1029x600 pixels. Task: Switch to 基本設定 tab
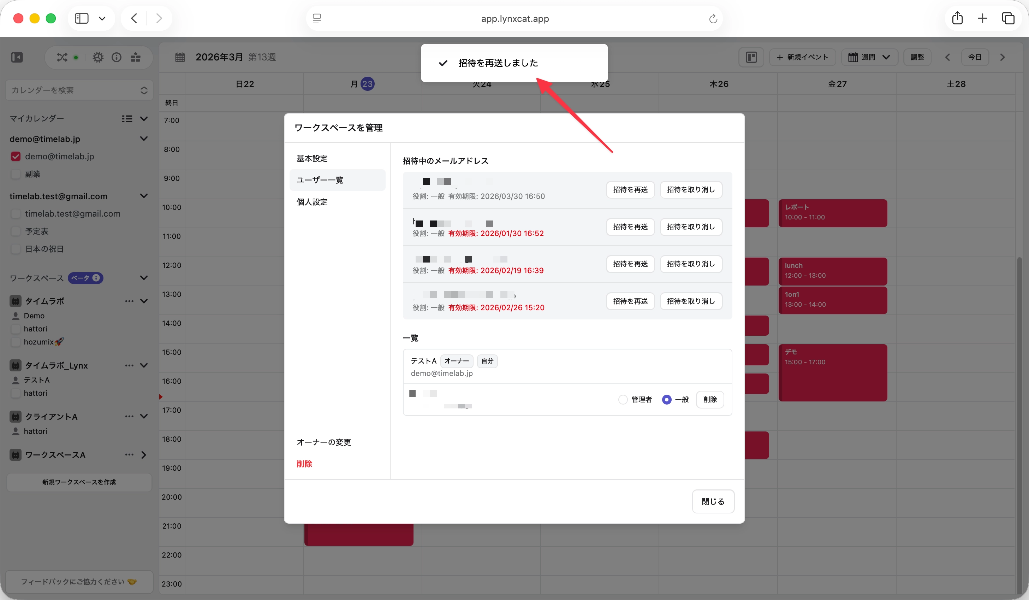(312, 159)
